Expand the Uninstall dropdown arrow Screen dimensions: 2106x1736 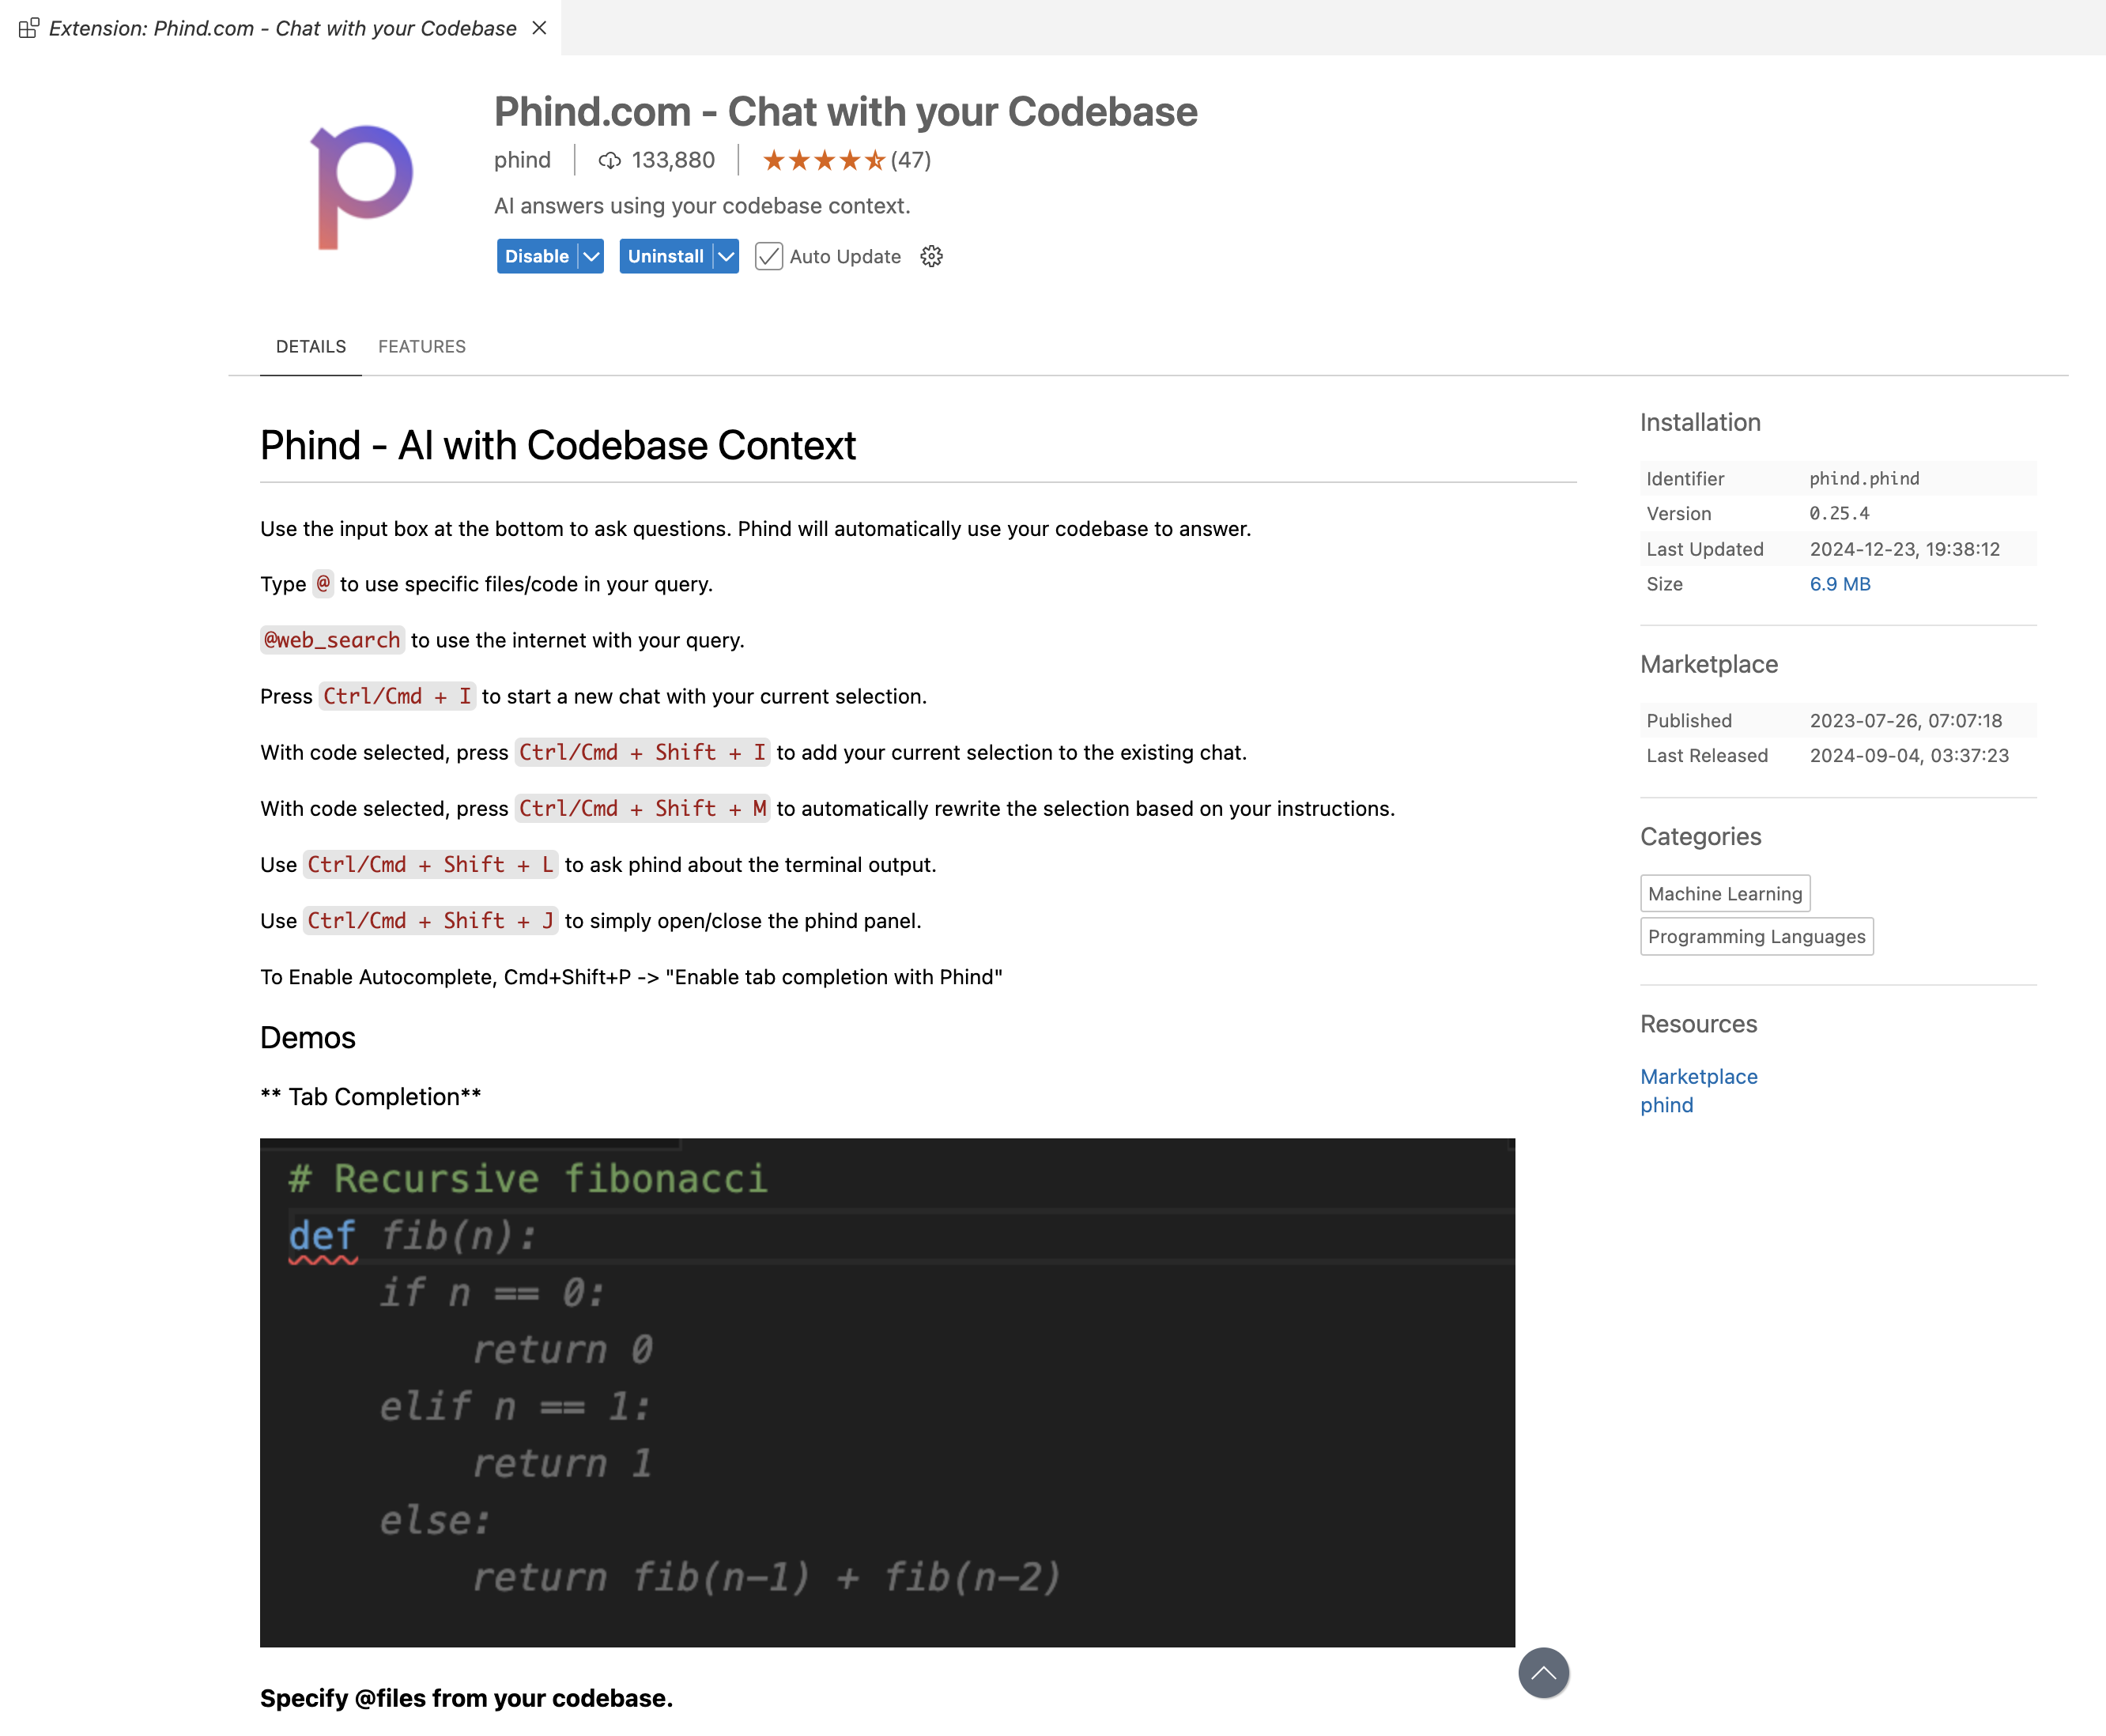pyautogui.click(x=727, y=257)
